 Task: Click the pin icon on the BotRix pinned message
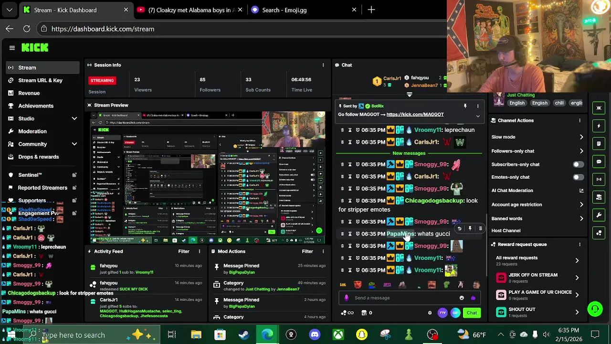[x=465, y=106]
